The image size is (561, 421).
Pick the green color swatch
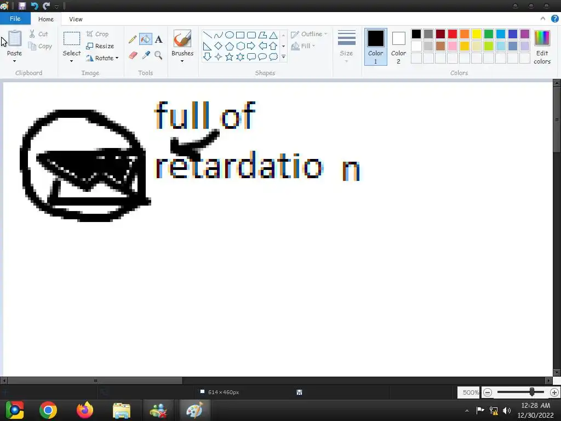pyautogui.click(x=489, y=34)
